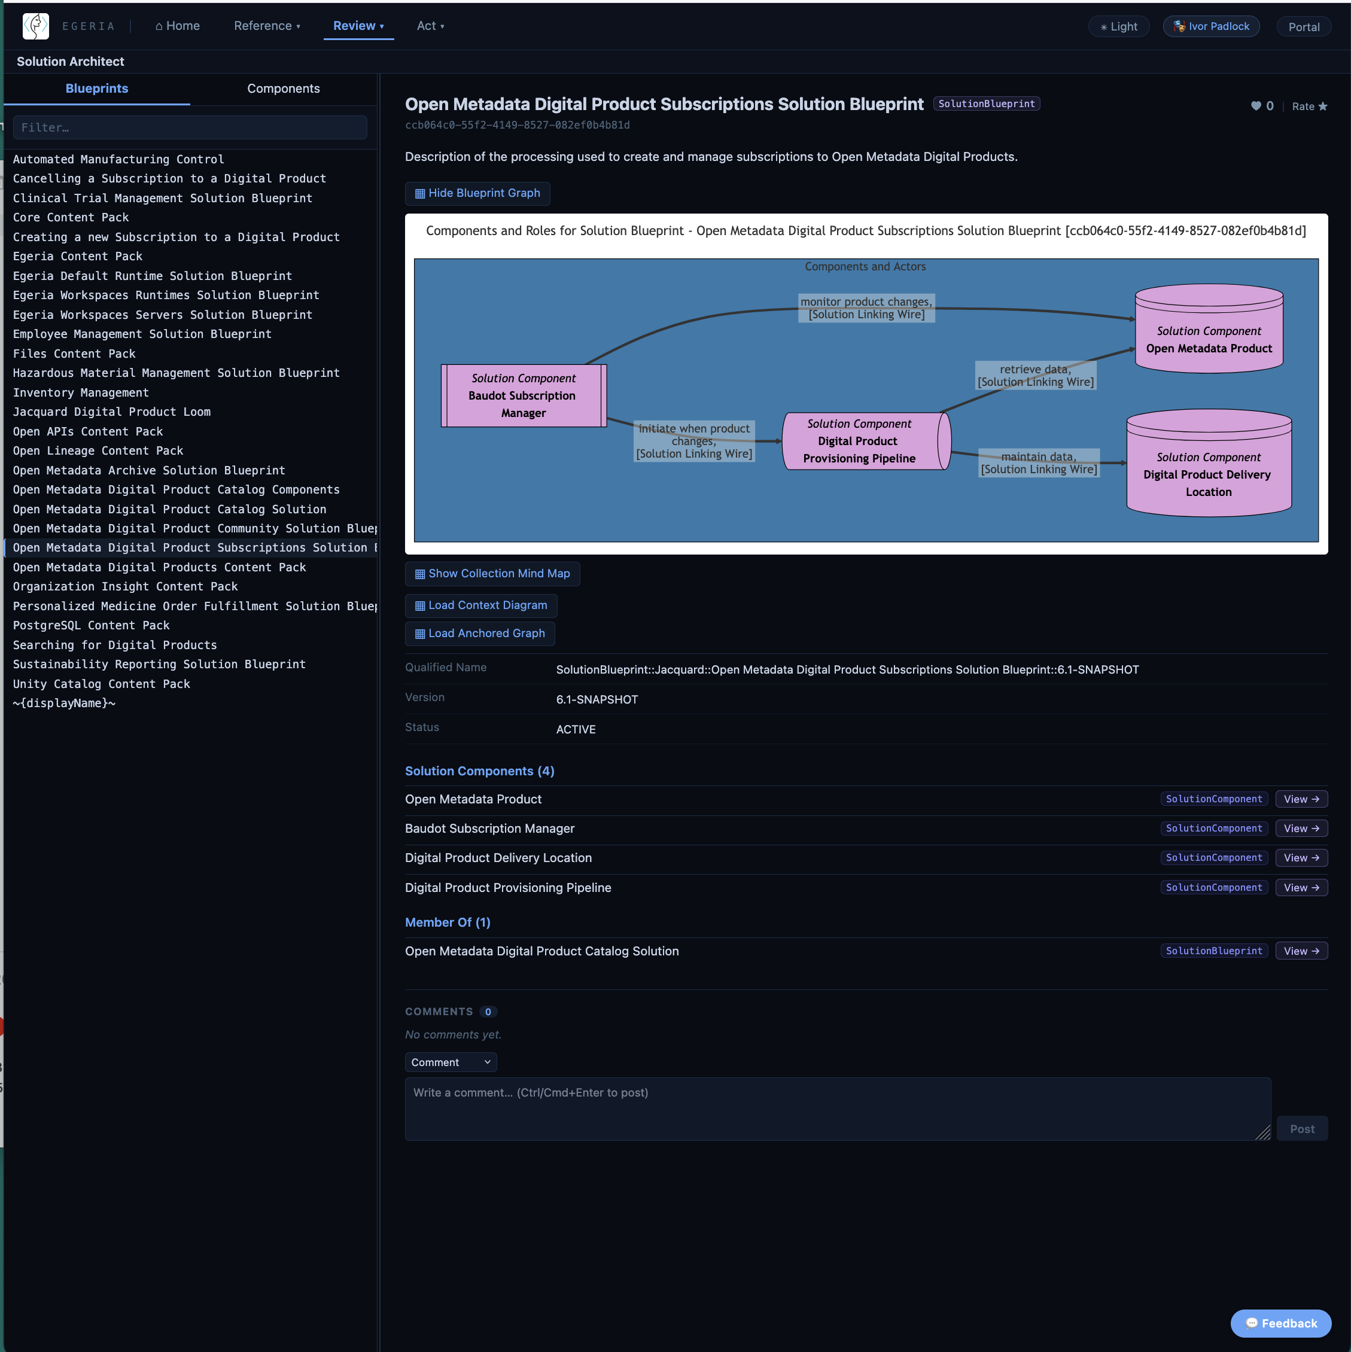Click the comment text area
This screenshot has width=1351, height=1352.
838,1109
